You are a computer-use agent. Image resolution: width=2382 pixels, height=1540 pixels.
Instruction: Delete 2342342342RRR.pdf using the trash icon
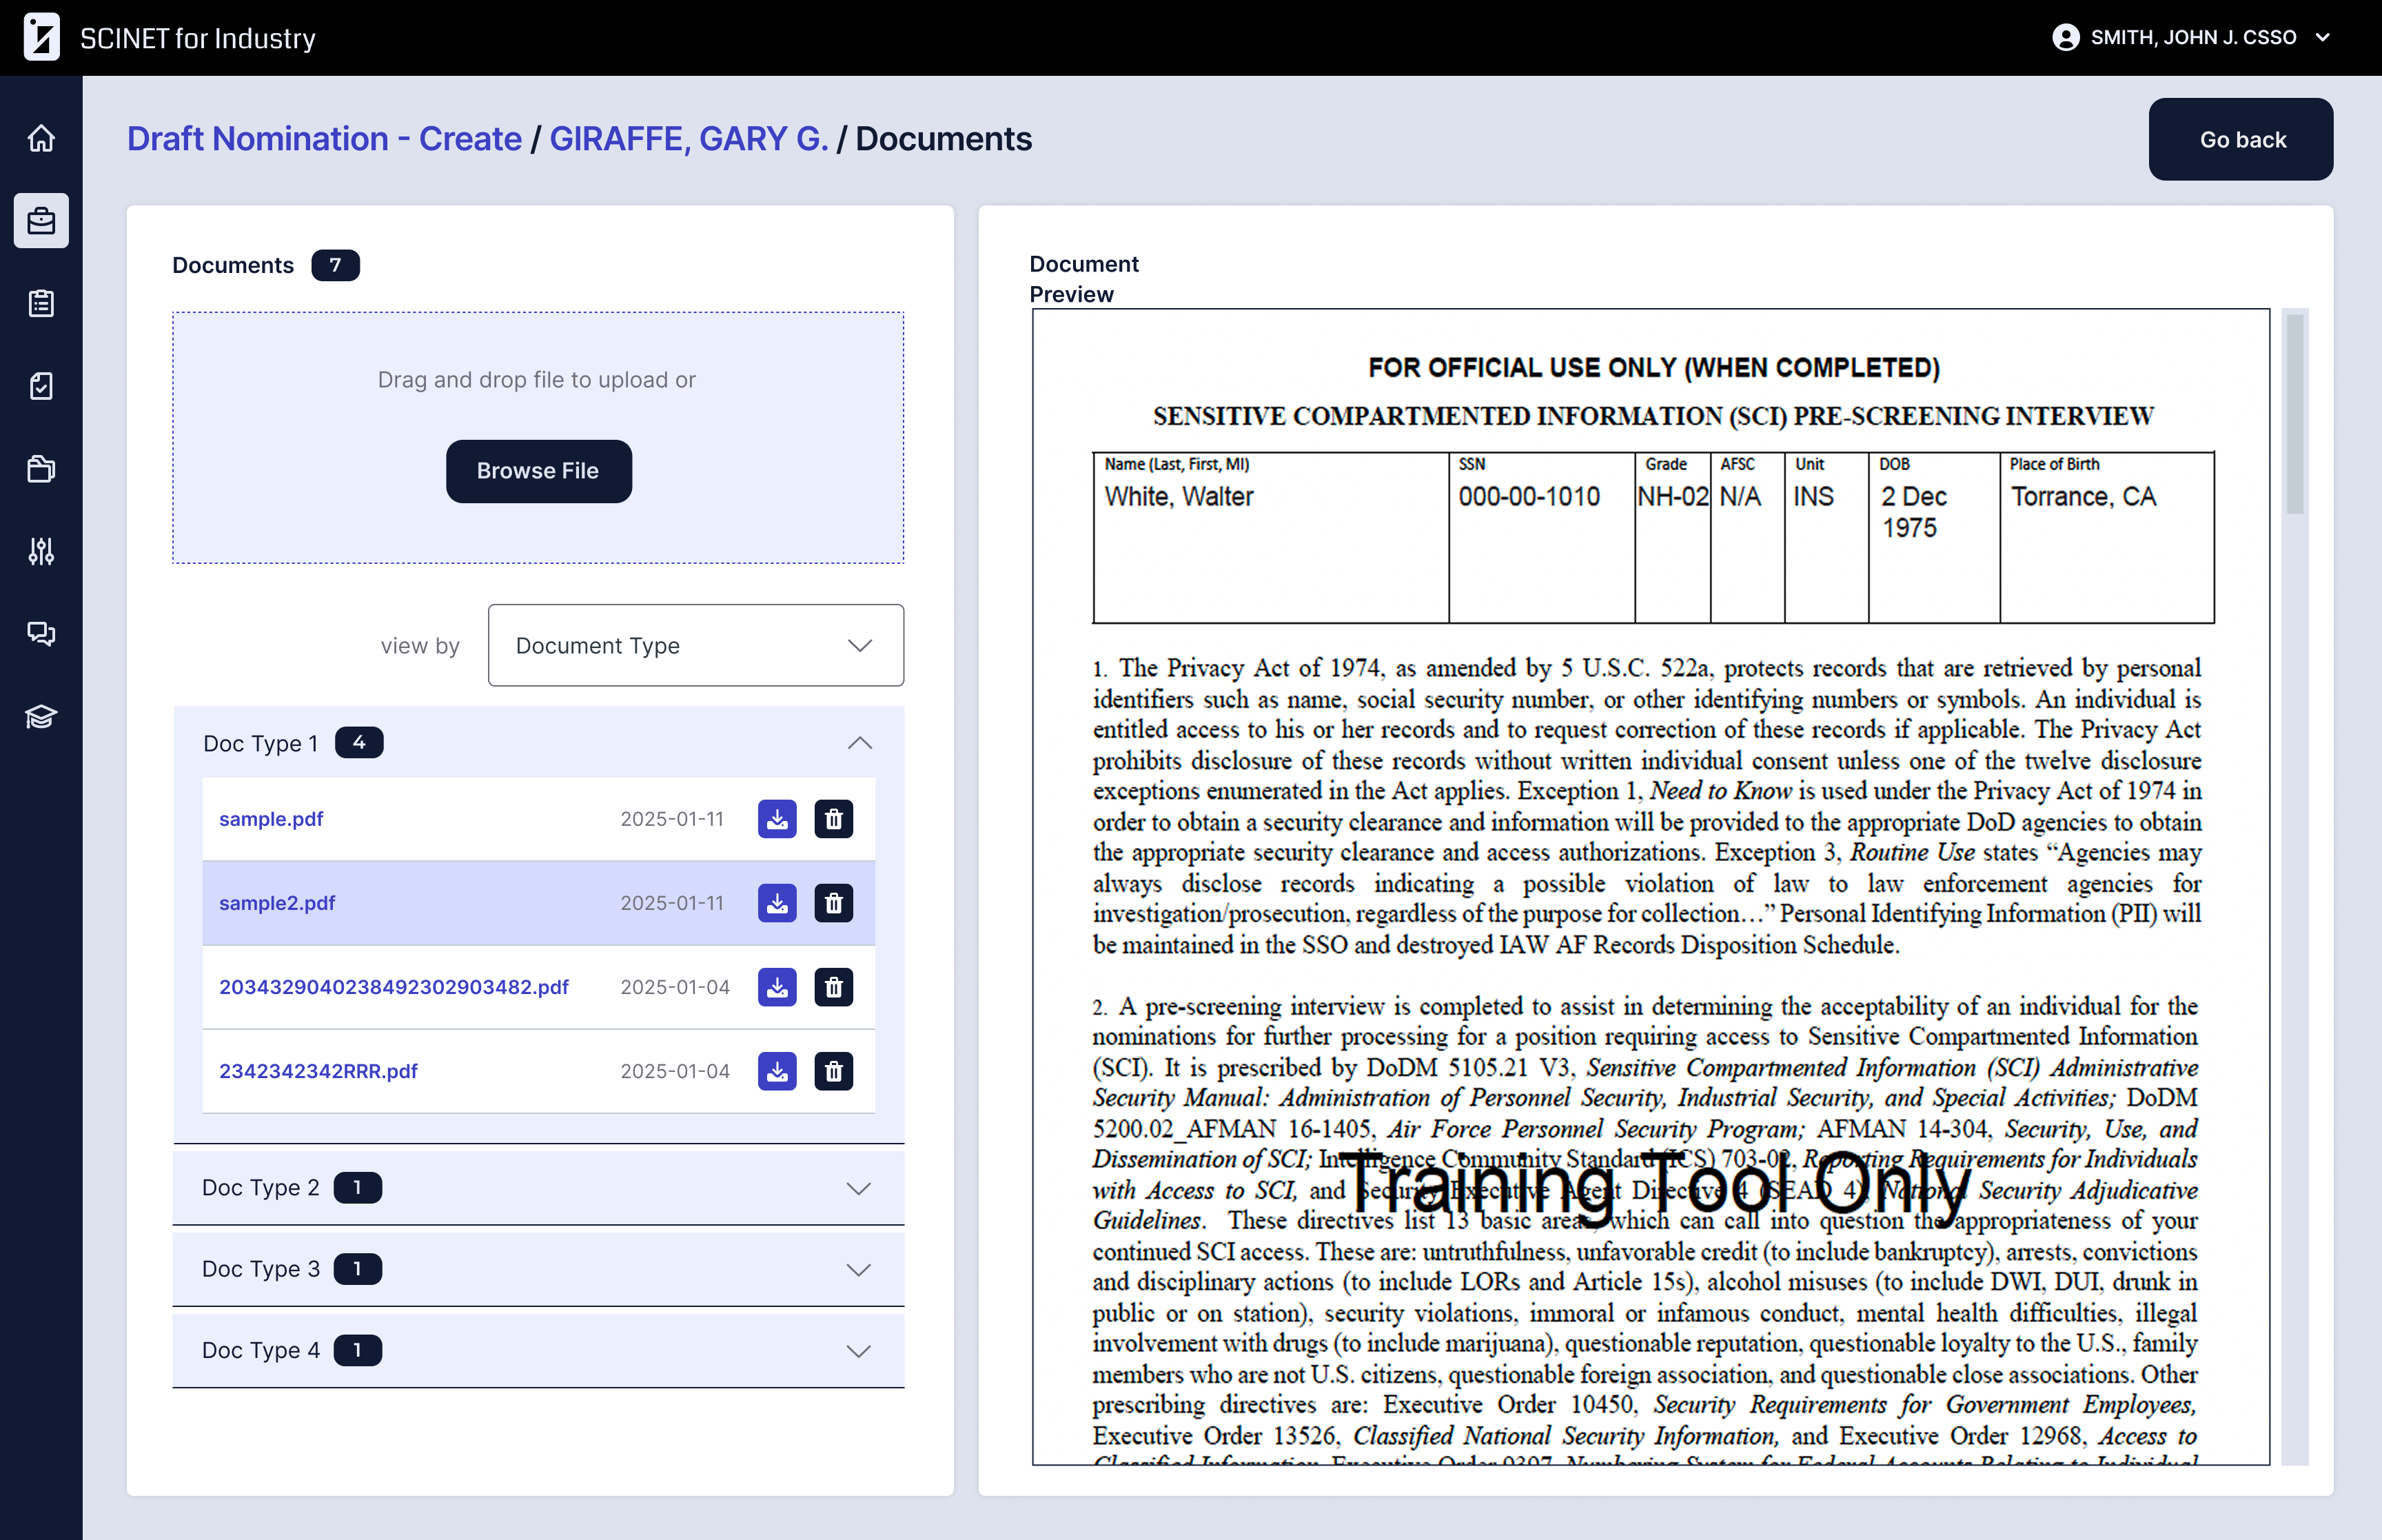pos(833,1071)
